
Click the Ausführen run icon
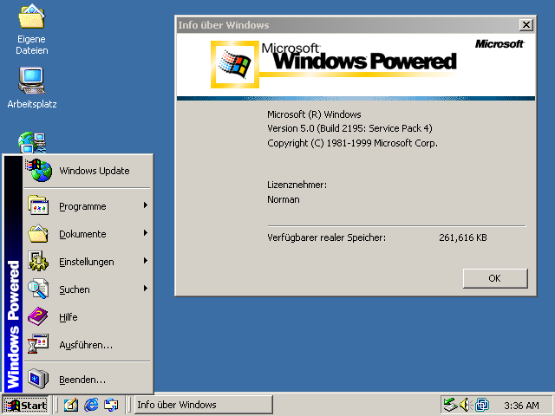38,344
